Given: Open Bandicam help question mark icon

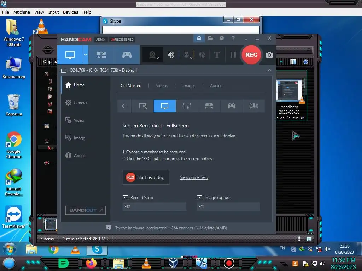Looking at the screenshot, I should pyautogui.click(x=233, y=38).
